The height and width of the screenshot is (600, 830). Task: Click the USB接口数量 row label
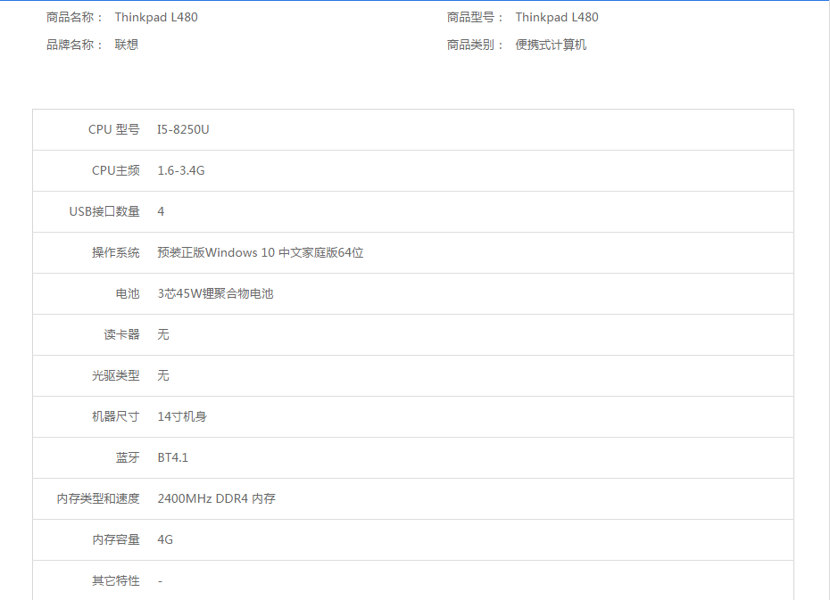click(x=104, y=211)
